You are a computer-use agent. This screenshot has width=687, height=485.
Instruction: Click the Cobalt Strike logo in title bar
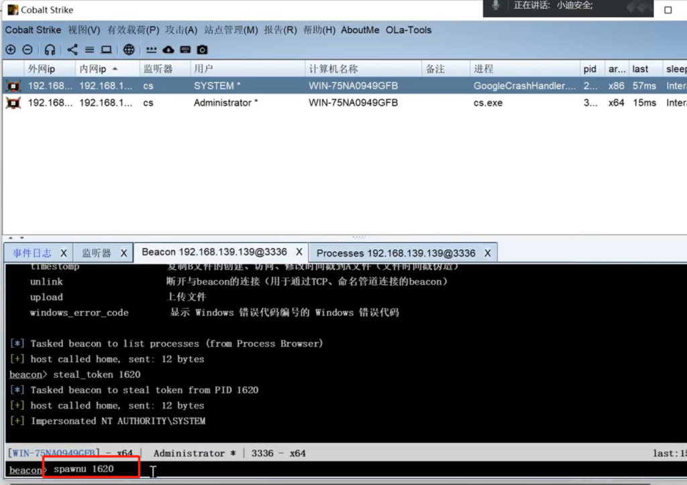pyautogui.click(x=13, y=9)
